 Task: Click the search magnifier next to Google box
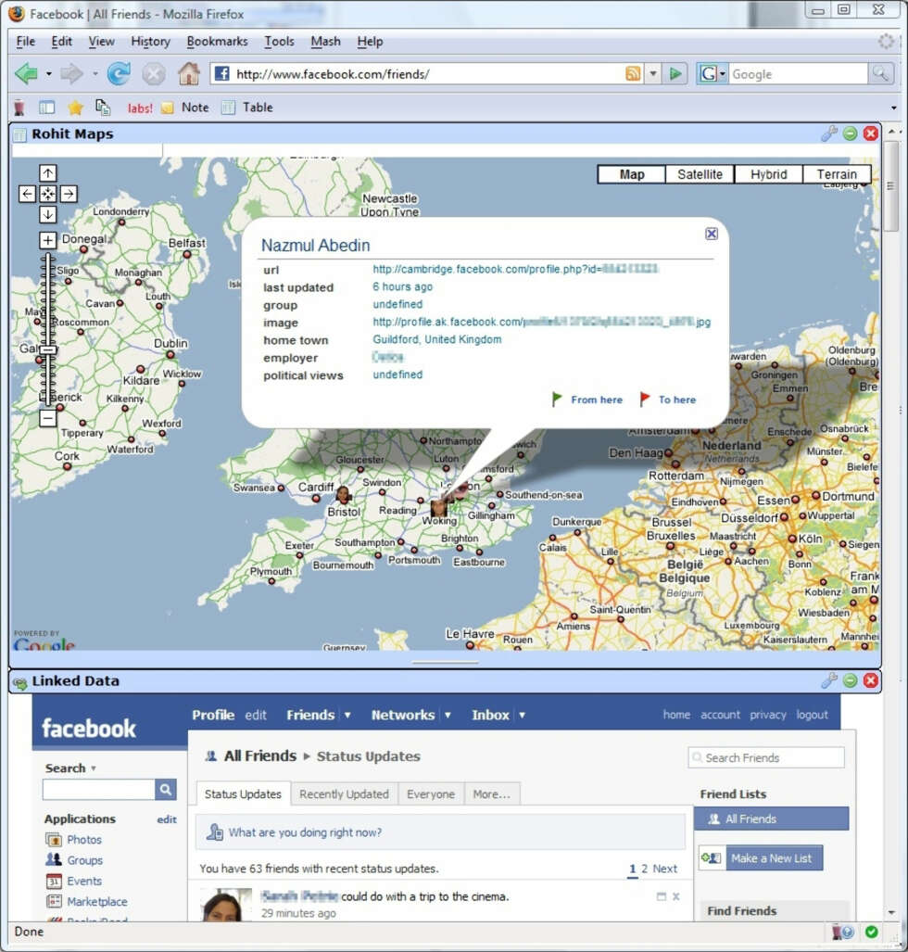(880, 74)
